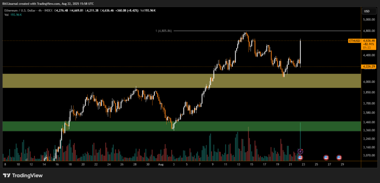
Task: Open the USD currency selector
Action: coord(367,11)
